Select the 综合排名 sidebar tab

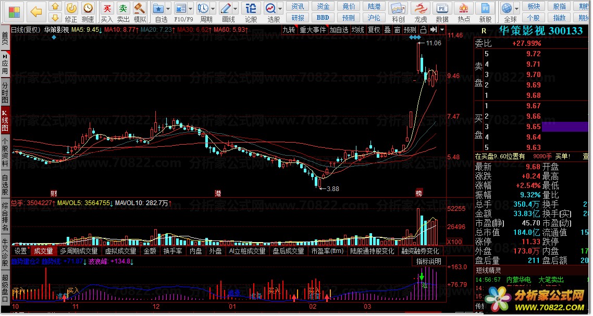click(x=5, y=216)
